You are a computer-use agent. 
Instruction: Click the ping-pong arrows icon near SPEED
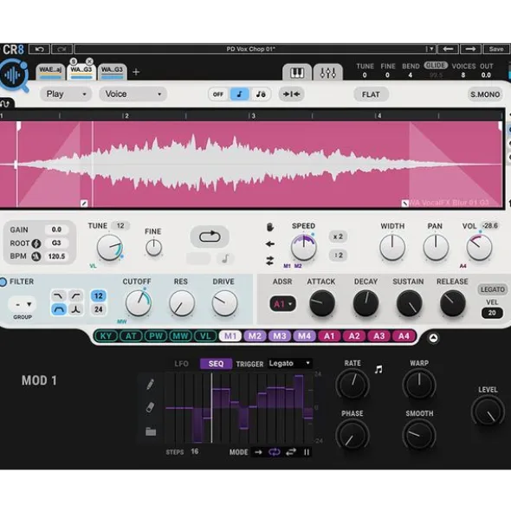tap(269, 261)
